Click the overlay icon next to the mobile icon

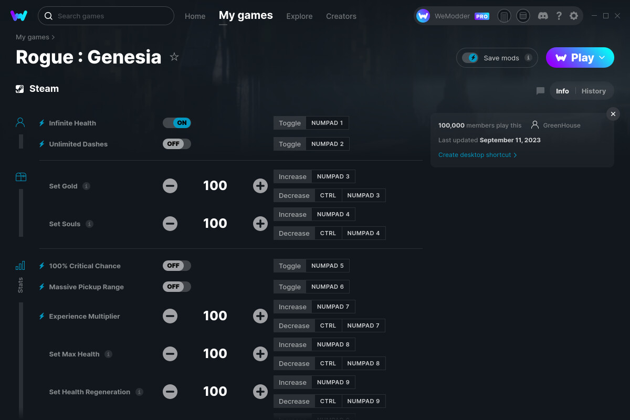click(523, 16)
